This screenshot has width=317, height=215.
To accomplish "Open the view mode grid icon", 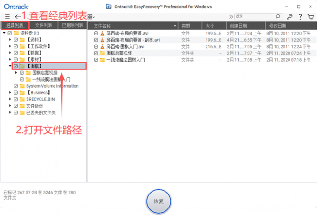I will (91, 17).
